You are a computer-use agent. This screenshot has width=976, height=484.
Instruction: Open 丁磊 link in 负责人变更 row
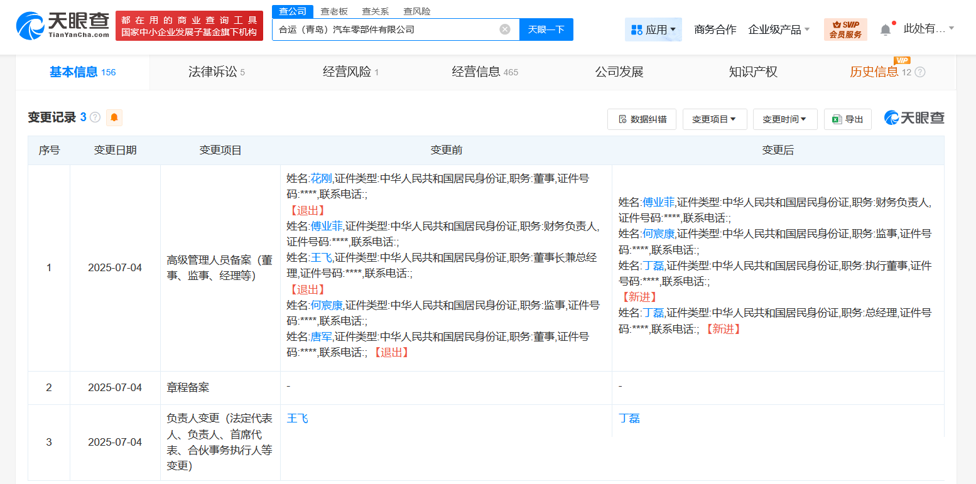629,419
